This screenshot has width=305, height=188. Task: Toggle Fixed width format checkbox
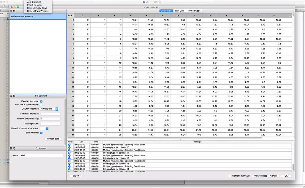(41, 101)
